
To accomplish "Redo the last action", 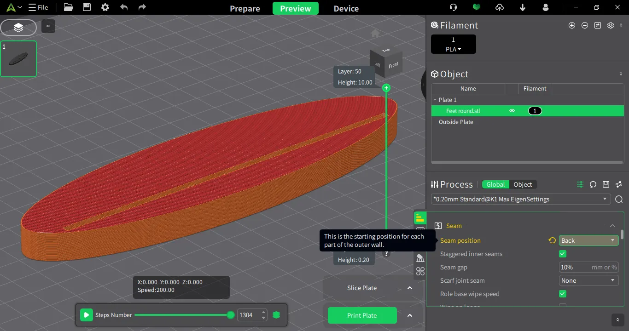I will coord(142,7).
